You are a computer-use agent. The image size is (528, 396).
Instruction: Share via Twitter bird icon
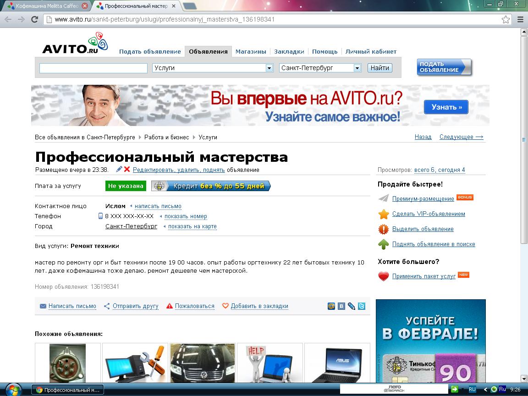point(362,306)
